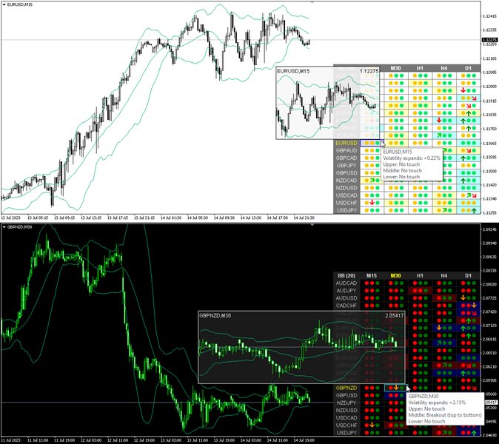Image resolution: width=499 pixels, height=444 pixels.
Task: Select yellow M30 header in dark dashboard
Action: 395,276
